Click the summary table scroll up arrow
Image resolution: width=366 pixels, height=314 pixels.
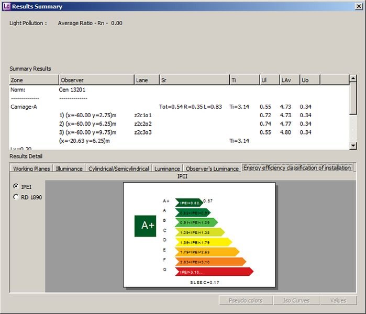coord(353,78)
